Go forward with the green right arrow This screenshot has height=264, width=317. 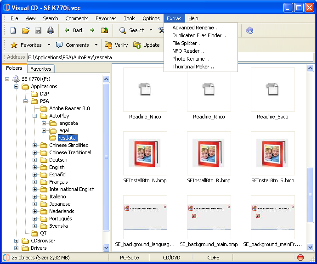92,30
